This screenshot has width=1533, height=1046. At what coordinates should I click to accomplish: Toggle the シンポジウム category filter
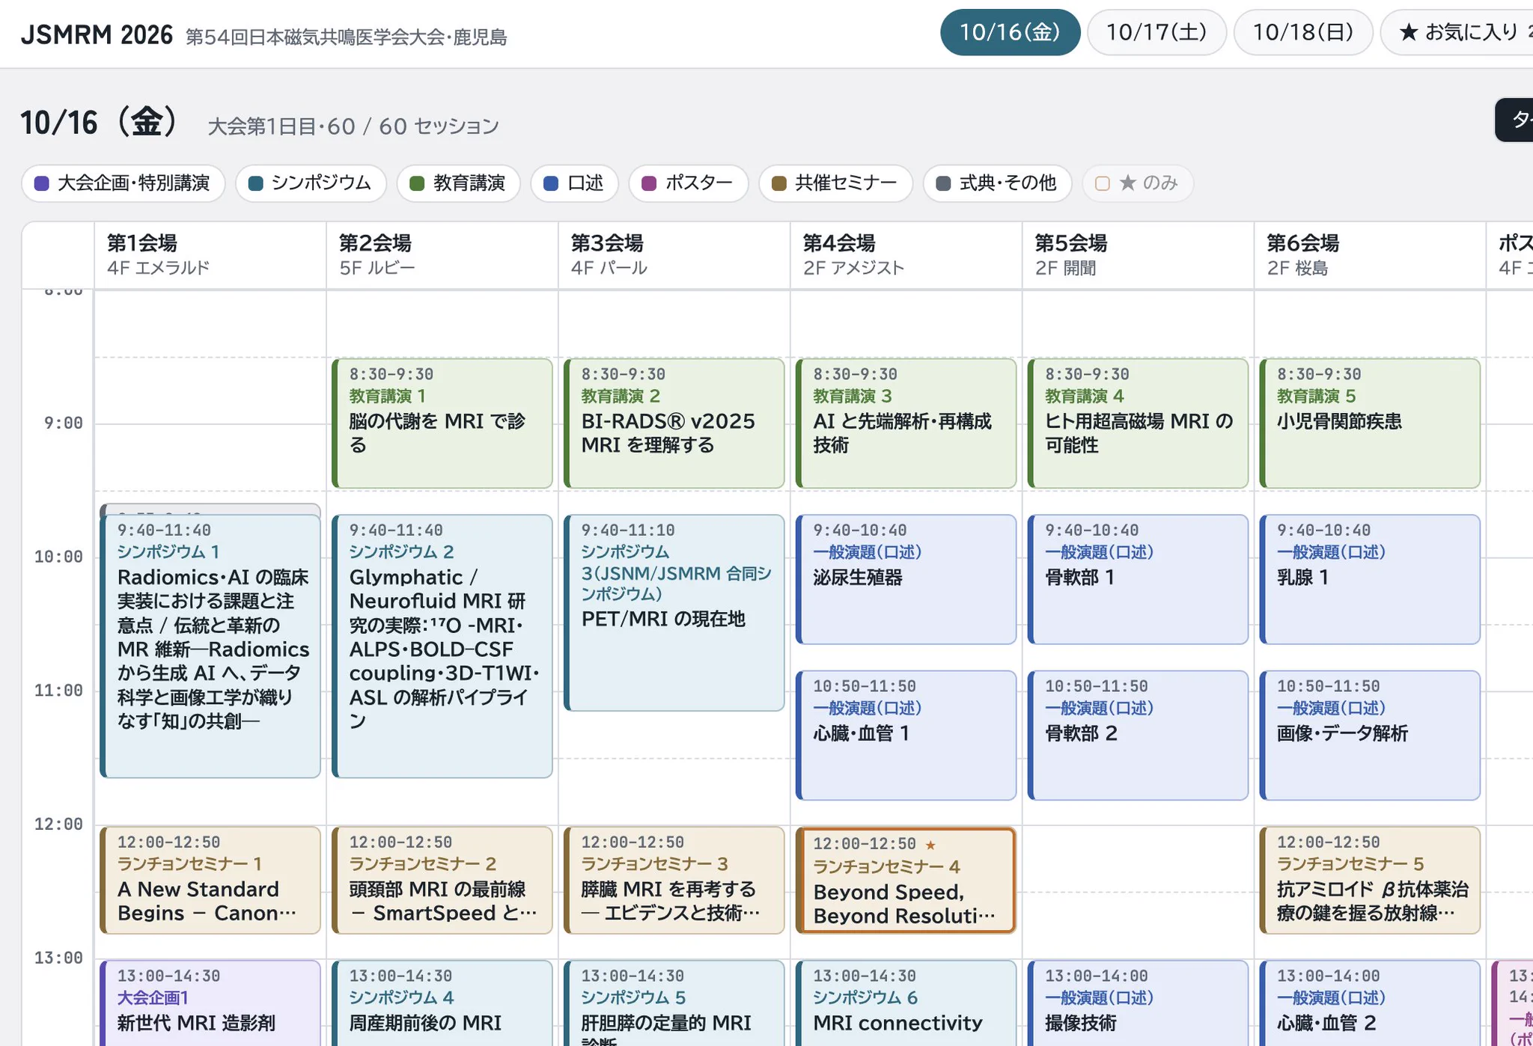311,183
